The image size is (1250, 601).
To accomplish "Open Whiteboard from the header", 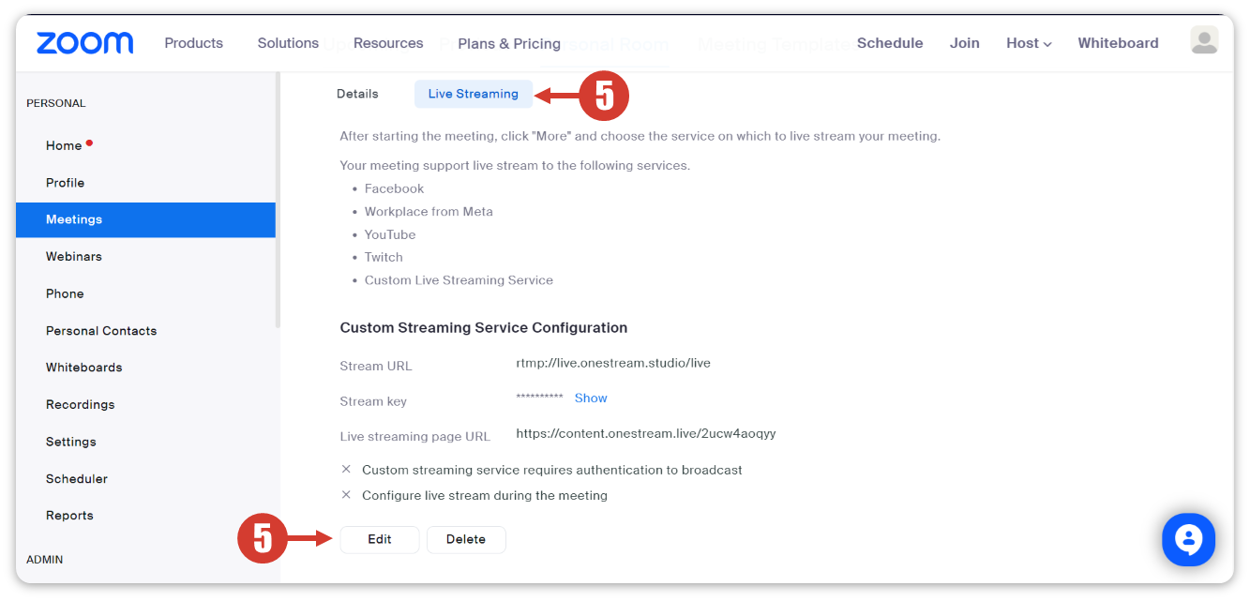I will coord(1118,43).
